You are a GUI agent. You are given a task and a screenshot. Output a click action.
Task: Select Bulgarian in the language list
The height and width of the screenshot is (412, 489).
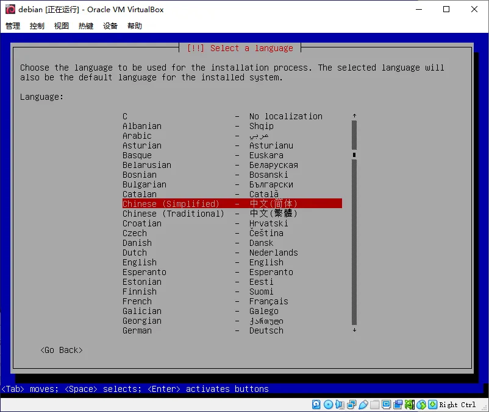(232, 184)
